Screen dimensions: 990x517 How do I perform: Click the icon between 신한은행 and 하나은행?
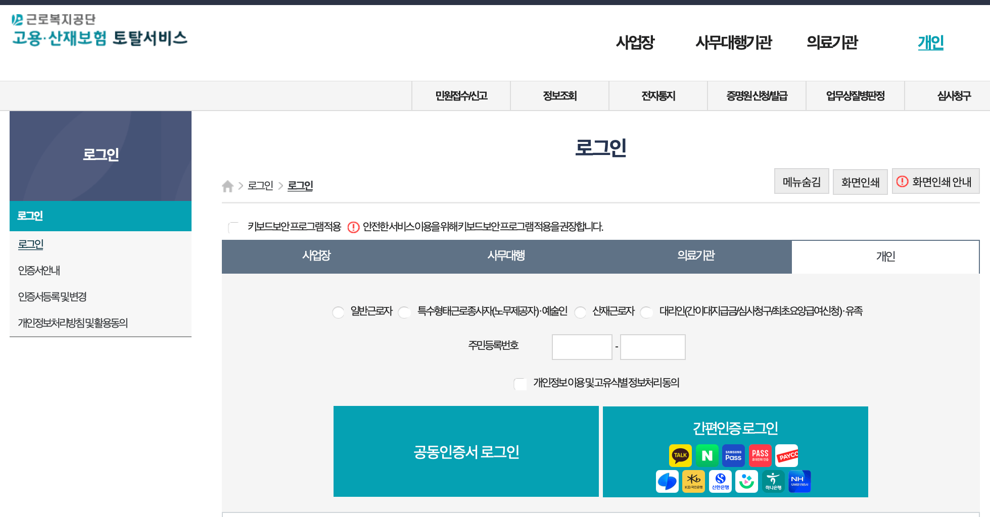[746, 481]
